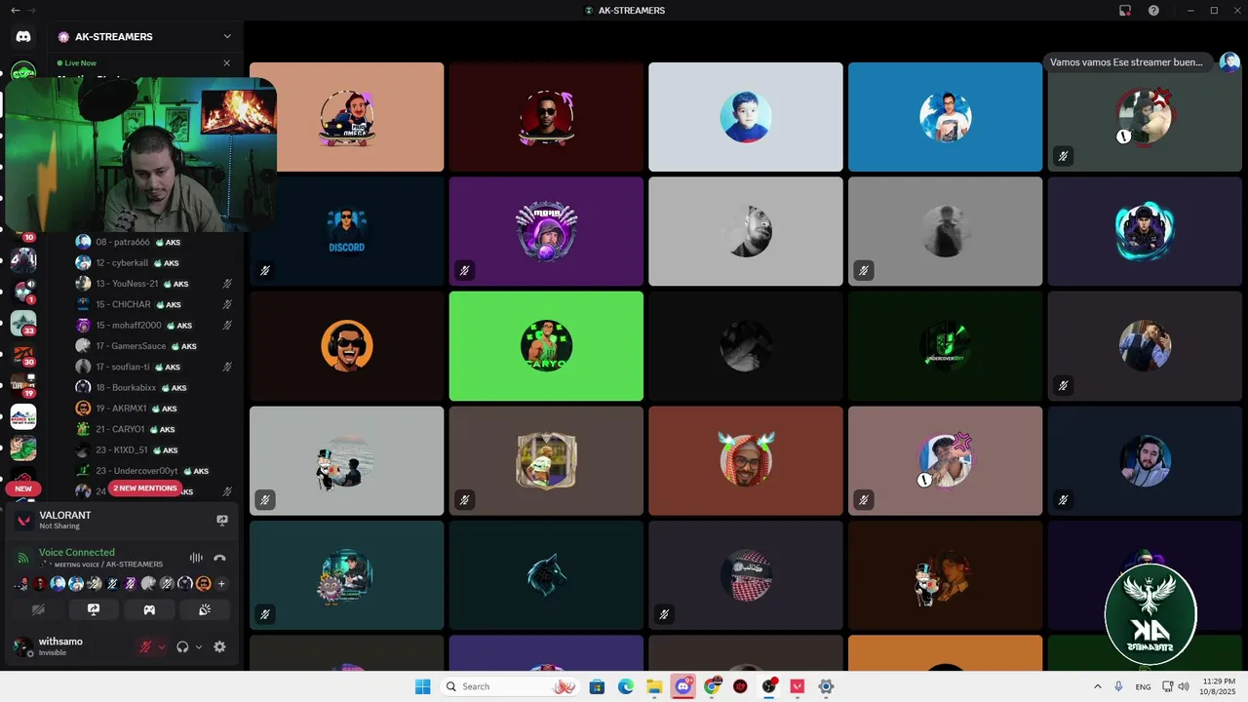Open Windows Start menu
Viewport: 1248px width, 702px height.
(x=422, y=686)
